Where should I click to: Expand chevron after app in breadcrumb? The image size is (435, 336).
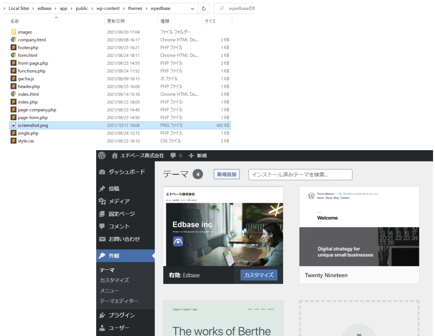pos(71,9)
